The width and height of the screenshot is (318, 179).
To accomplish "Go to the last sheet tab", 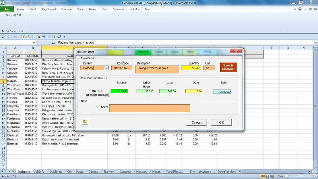I will click(13, 171).
